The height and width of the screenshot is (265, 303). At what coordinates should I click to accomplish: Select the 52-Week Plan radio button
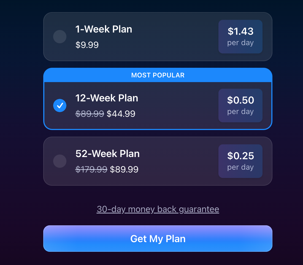tap(60, 161)
